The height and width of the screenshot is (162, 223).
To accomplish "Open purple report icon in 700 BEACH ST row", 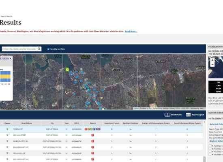I will click(99, 129).
